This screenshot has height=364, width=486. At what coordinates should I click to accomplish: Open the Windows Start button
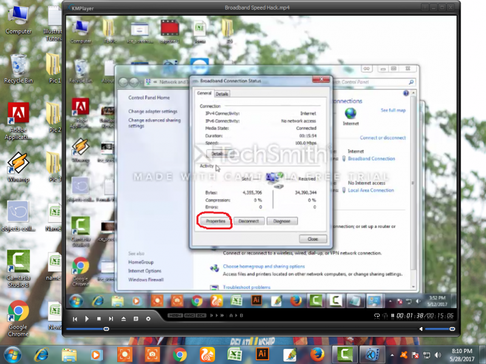[x=12, y=355]
